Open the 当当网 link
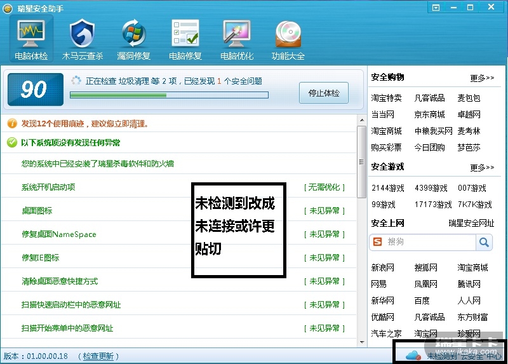 tap(383, 114)
